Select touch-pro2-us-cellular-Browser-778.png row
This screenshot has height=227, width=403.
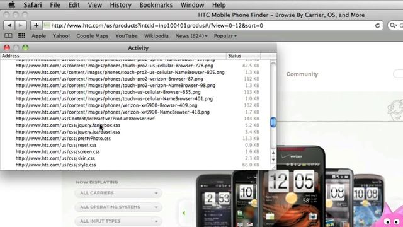click(x=135, y=66)
